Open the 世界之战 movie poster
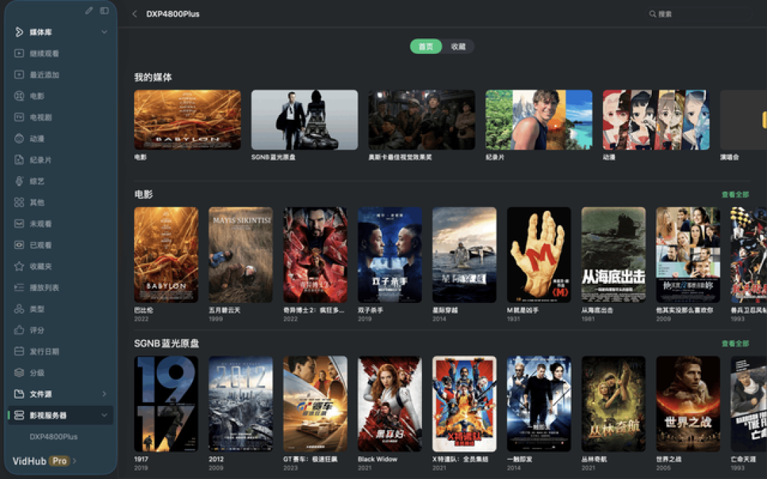Viewport: 767px width, 479px height. click(687, 404)
